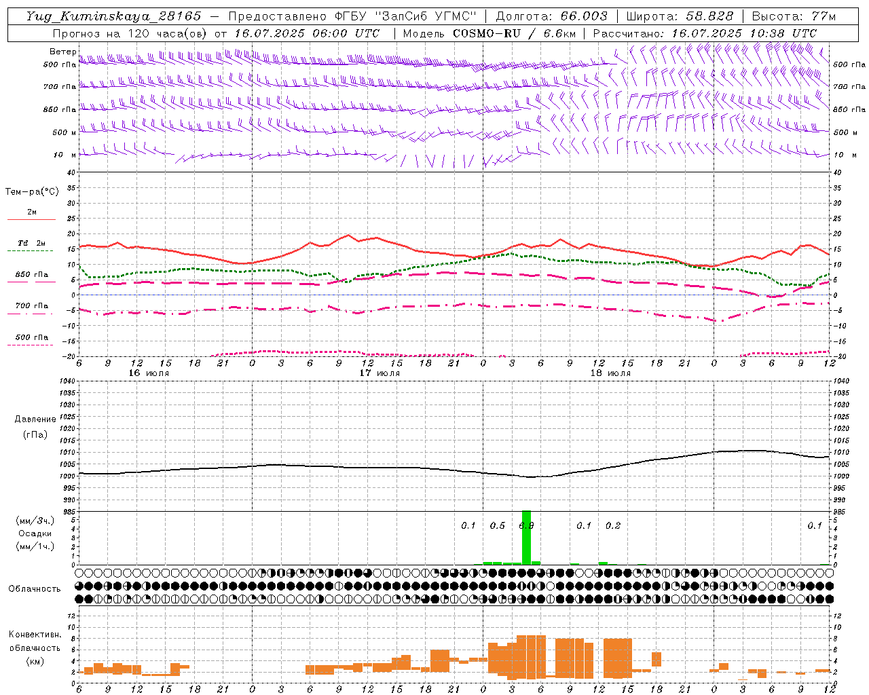Click the black pressure curve
The image size is (869, 695).
[455, 469]
